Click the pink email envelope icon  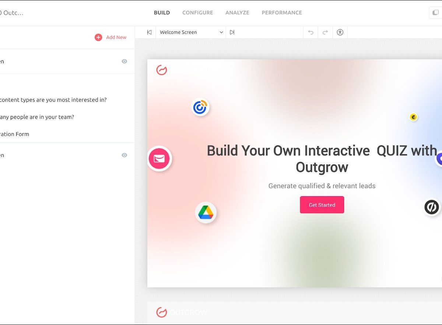(x=159, y=159)
